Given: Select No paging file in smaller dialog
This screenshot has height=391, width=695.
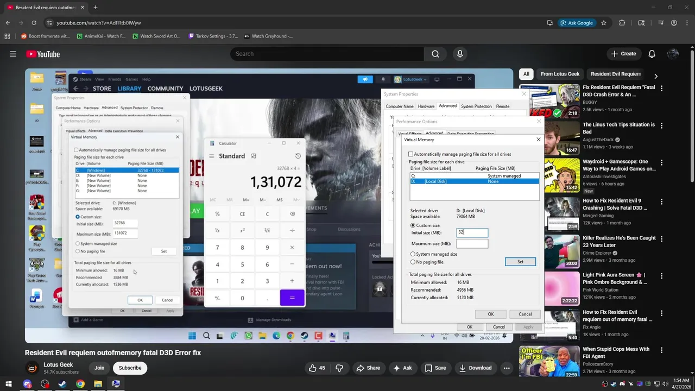Looking at the screenshot, I should click(x=78, y=251).
